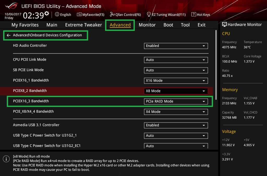Select the Asmedia USB 3.1 Controller label

36,125
